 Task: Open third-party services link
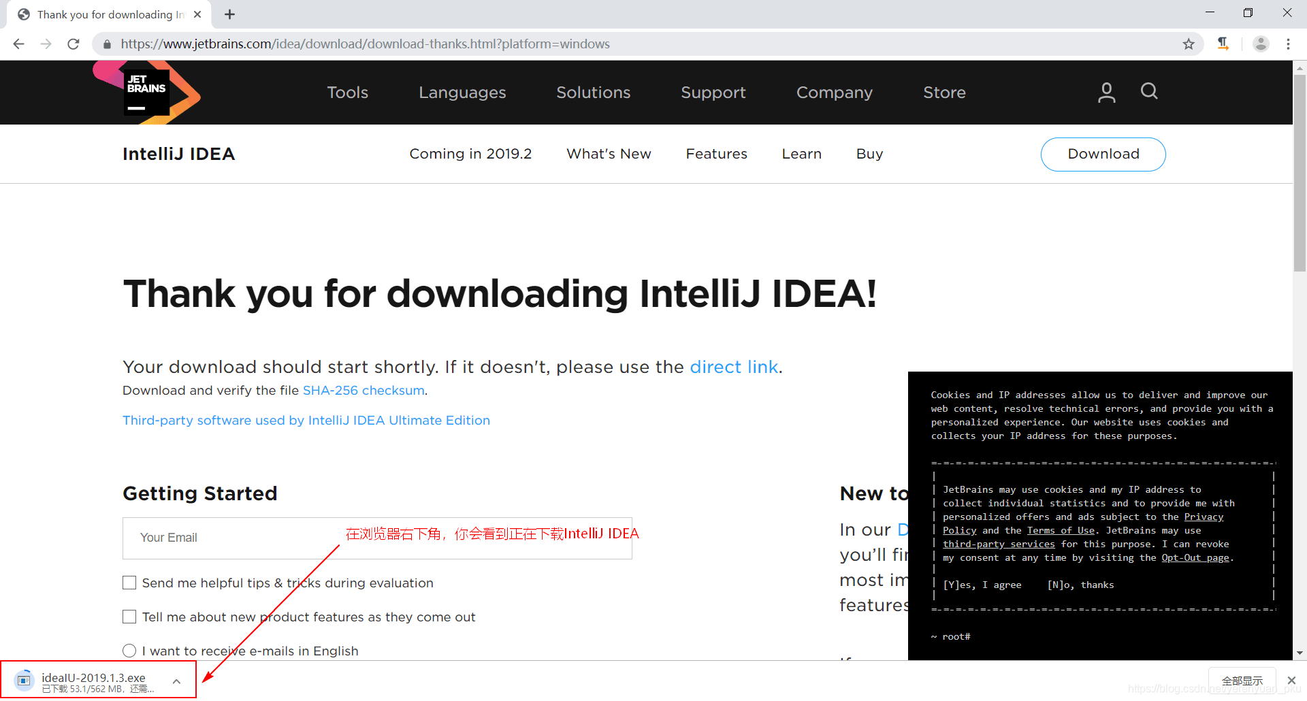pyautogui.click(x=999, y=544)
